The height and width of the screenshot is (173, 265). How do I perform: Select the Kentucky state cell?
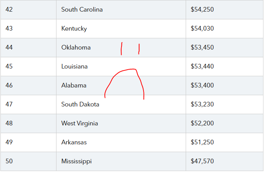coord(74,29)
